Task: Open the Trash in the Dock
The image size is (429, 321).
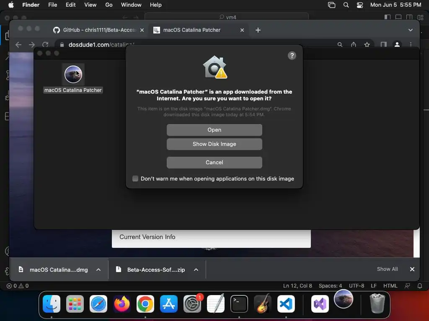Action: coord(377,303)
